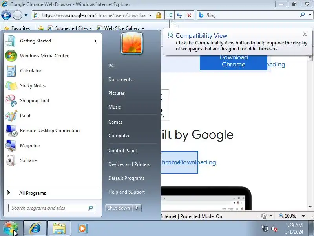Viewport: 314px width, 236px height.
Task: Open Windows Explorer from the taskbar
Action: tap(59, 229)
